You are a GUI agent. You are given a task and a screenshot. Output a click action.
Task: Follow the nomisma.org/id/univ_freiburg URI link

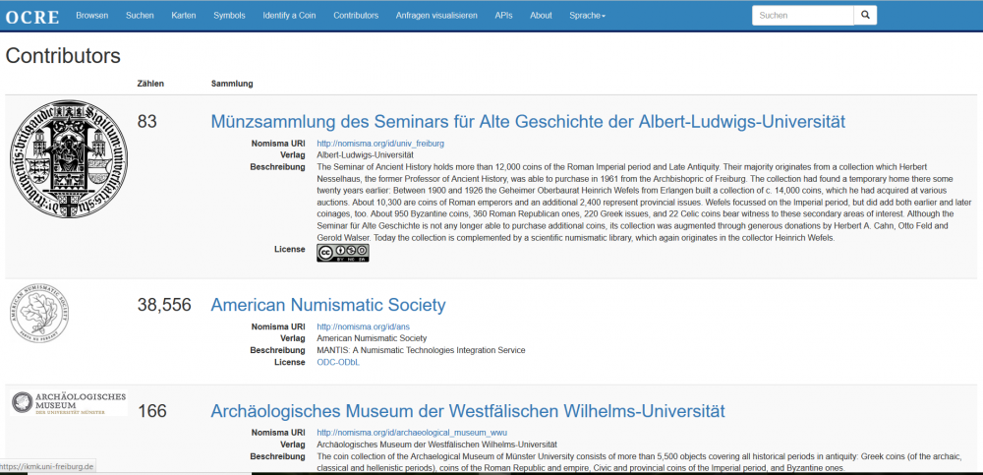click(x=380, y=143)
